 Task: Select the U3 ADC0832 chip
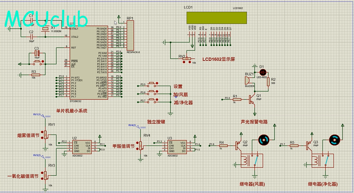[x=177, y=146]
